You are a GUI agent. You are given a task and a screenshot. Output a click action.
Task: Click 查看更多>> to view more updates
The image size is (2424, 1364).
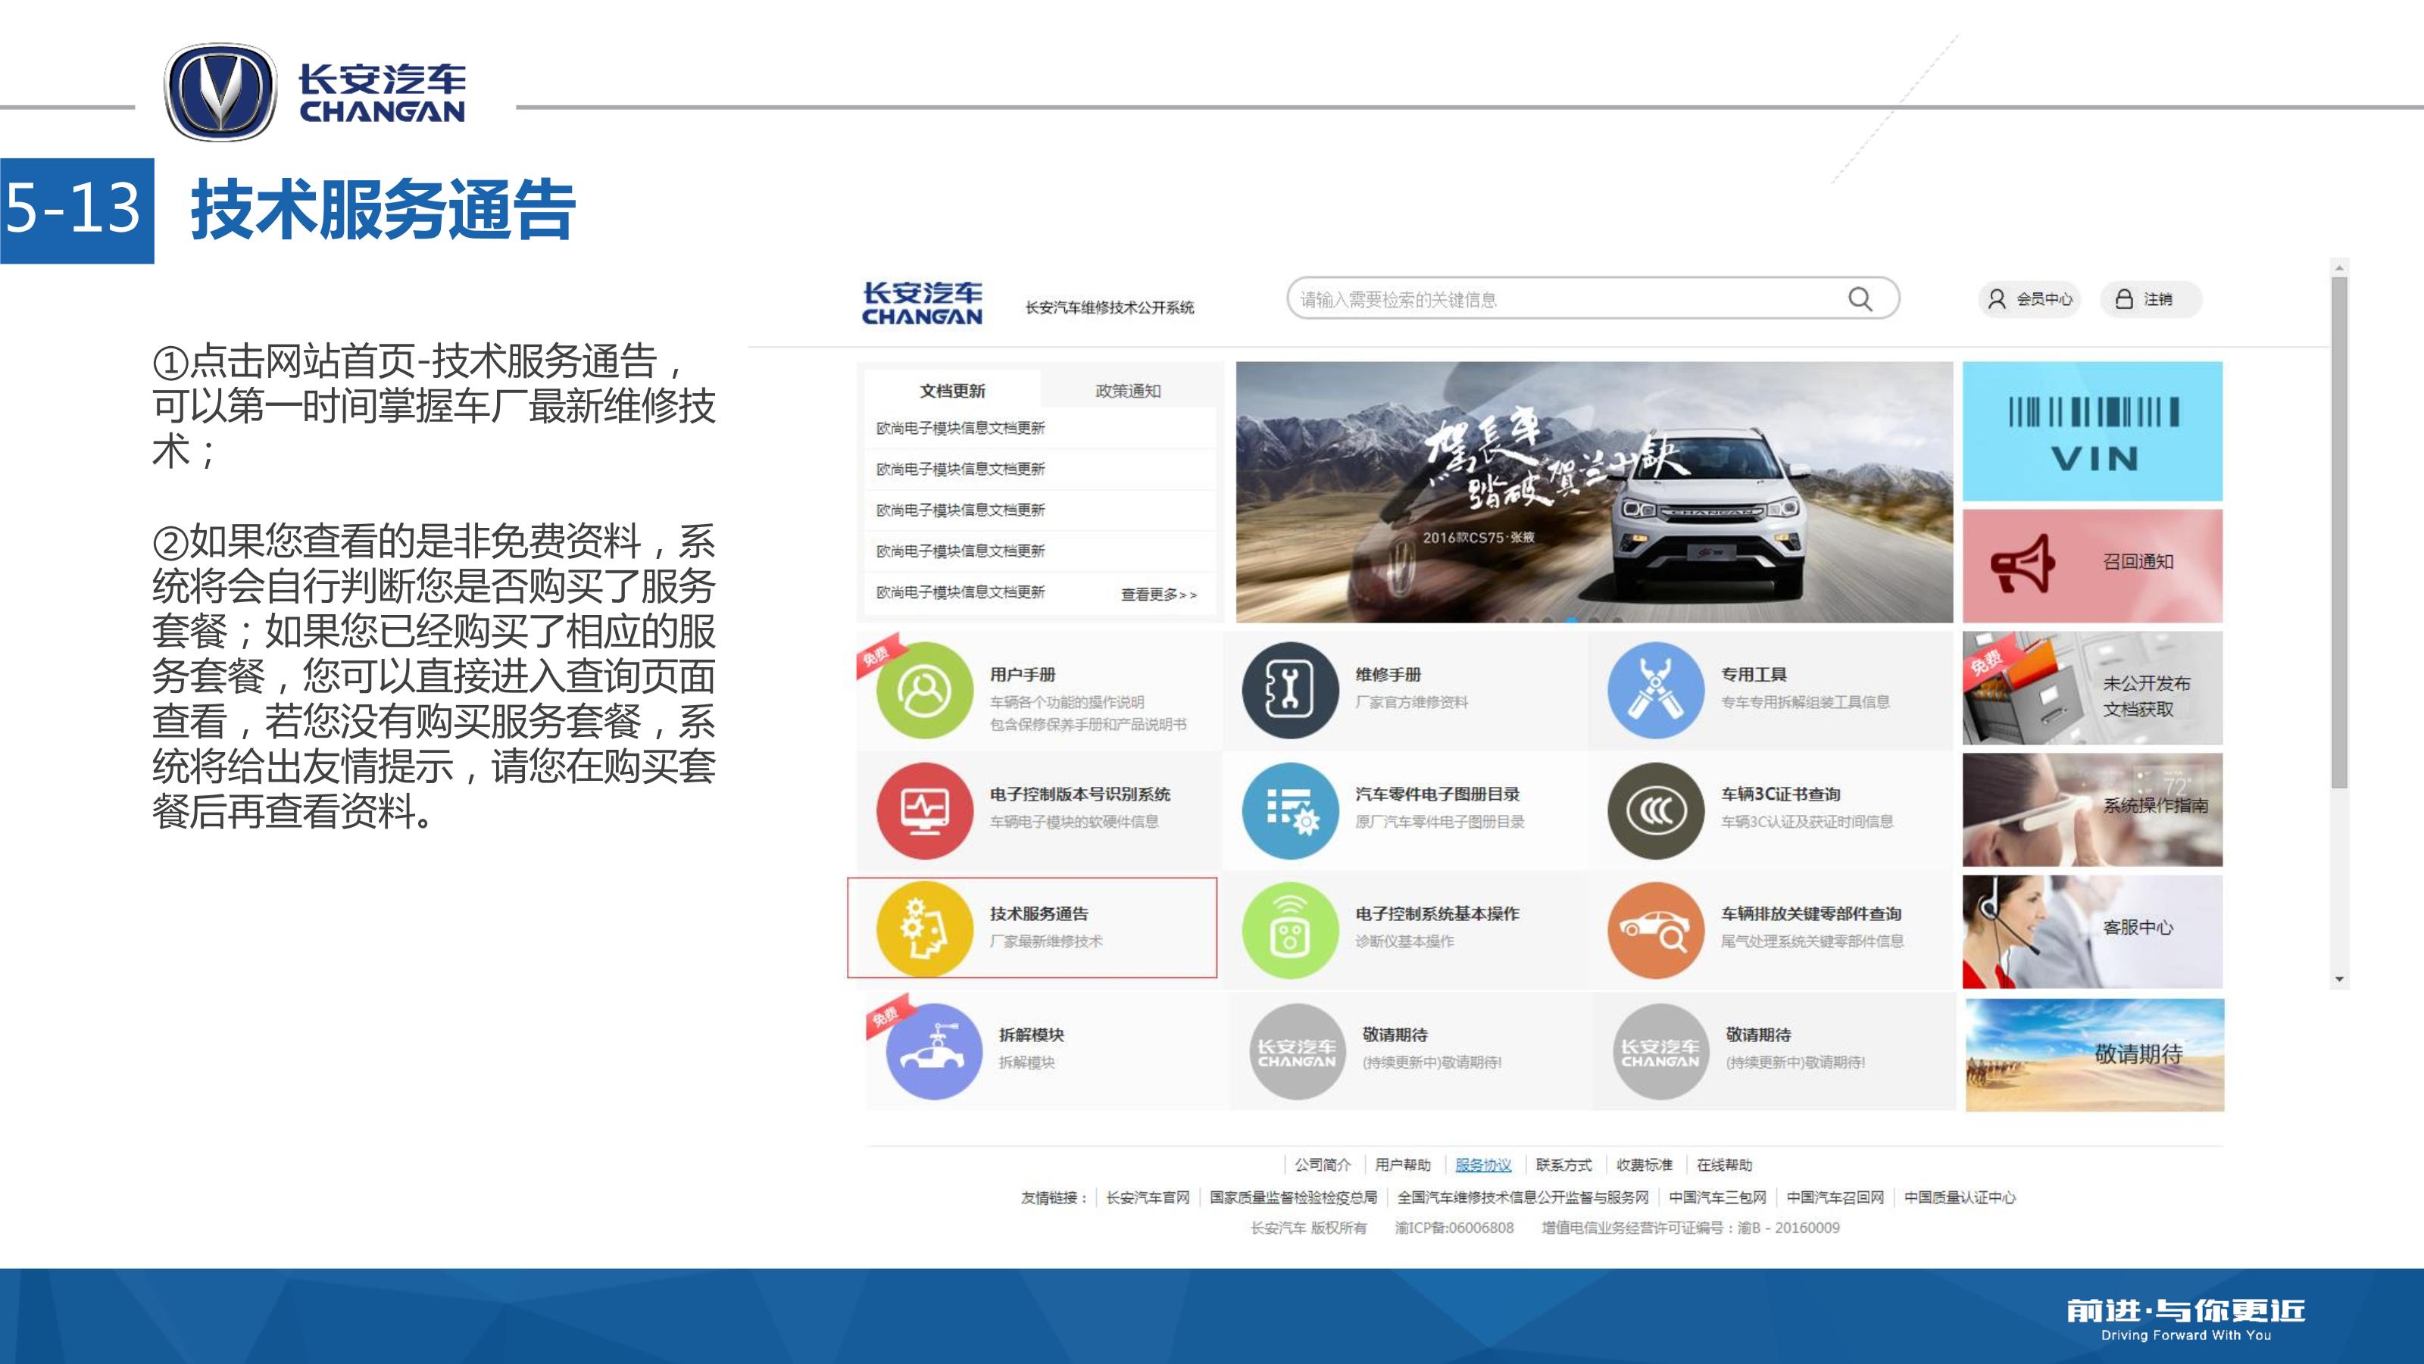pos(1158,595)
